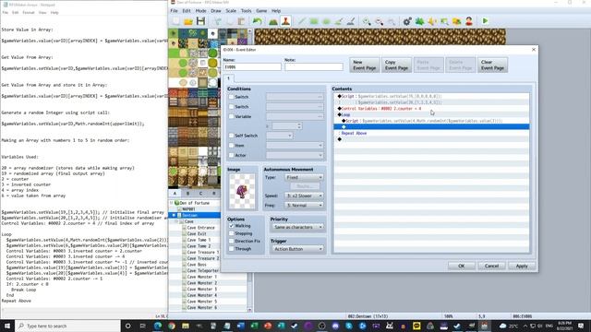Check the Direction Fix option
This screenshot has width=591, height=332.
click(x=232, y=241)
